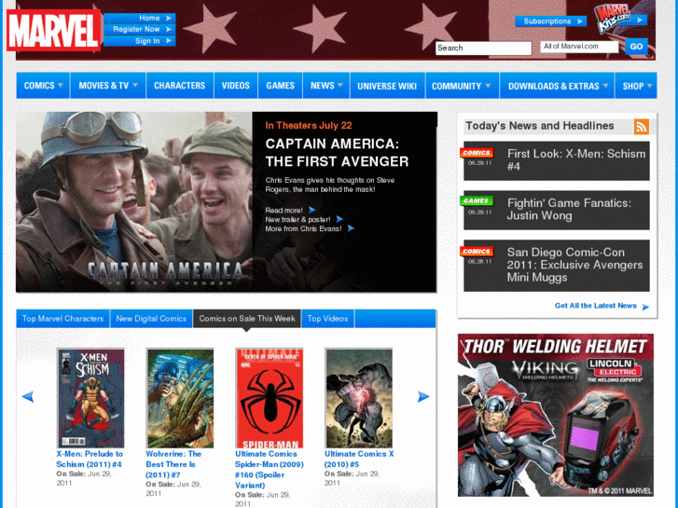Click Ultimate Comics Spider-Man (2009) #160 title
678x508 pixels.
pyautogui.click(x=269, y=470)
